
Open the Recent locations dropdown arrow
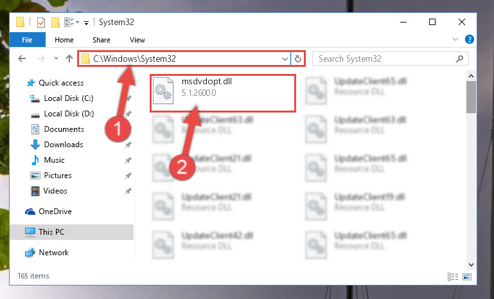pyautogui.click(x=56, y=59)
